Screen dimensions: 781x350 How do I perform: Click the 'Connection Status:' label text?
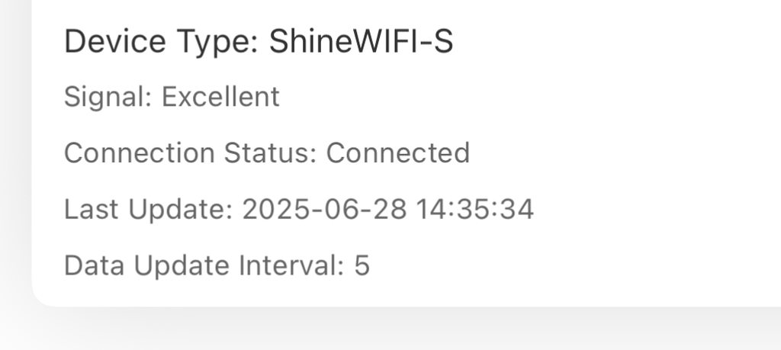click(190, 153)
